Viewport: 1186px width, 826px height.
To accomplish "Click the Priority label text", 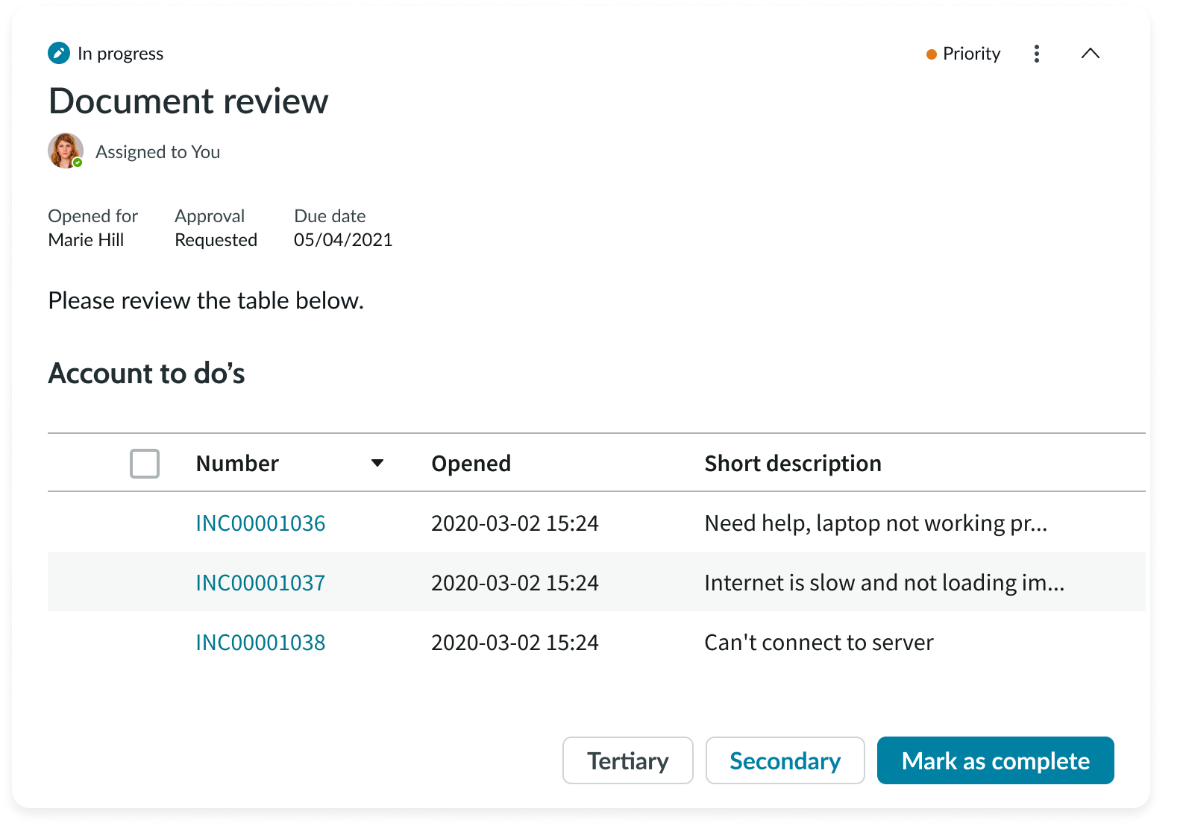I will (971, 54).
